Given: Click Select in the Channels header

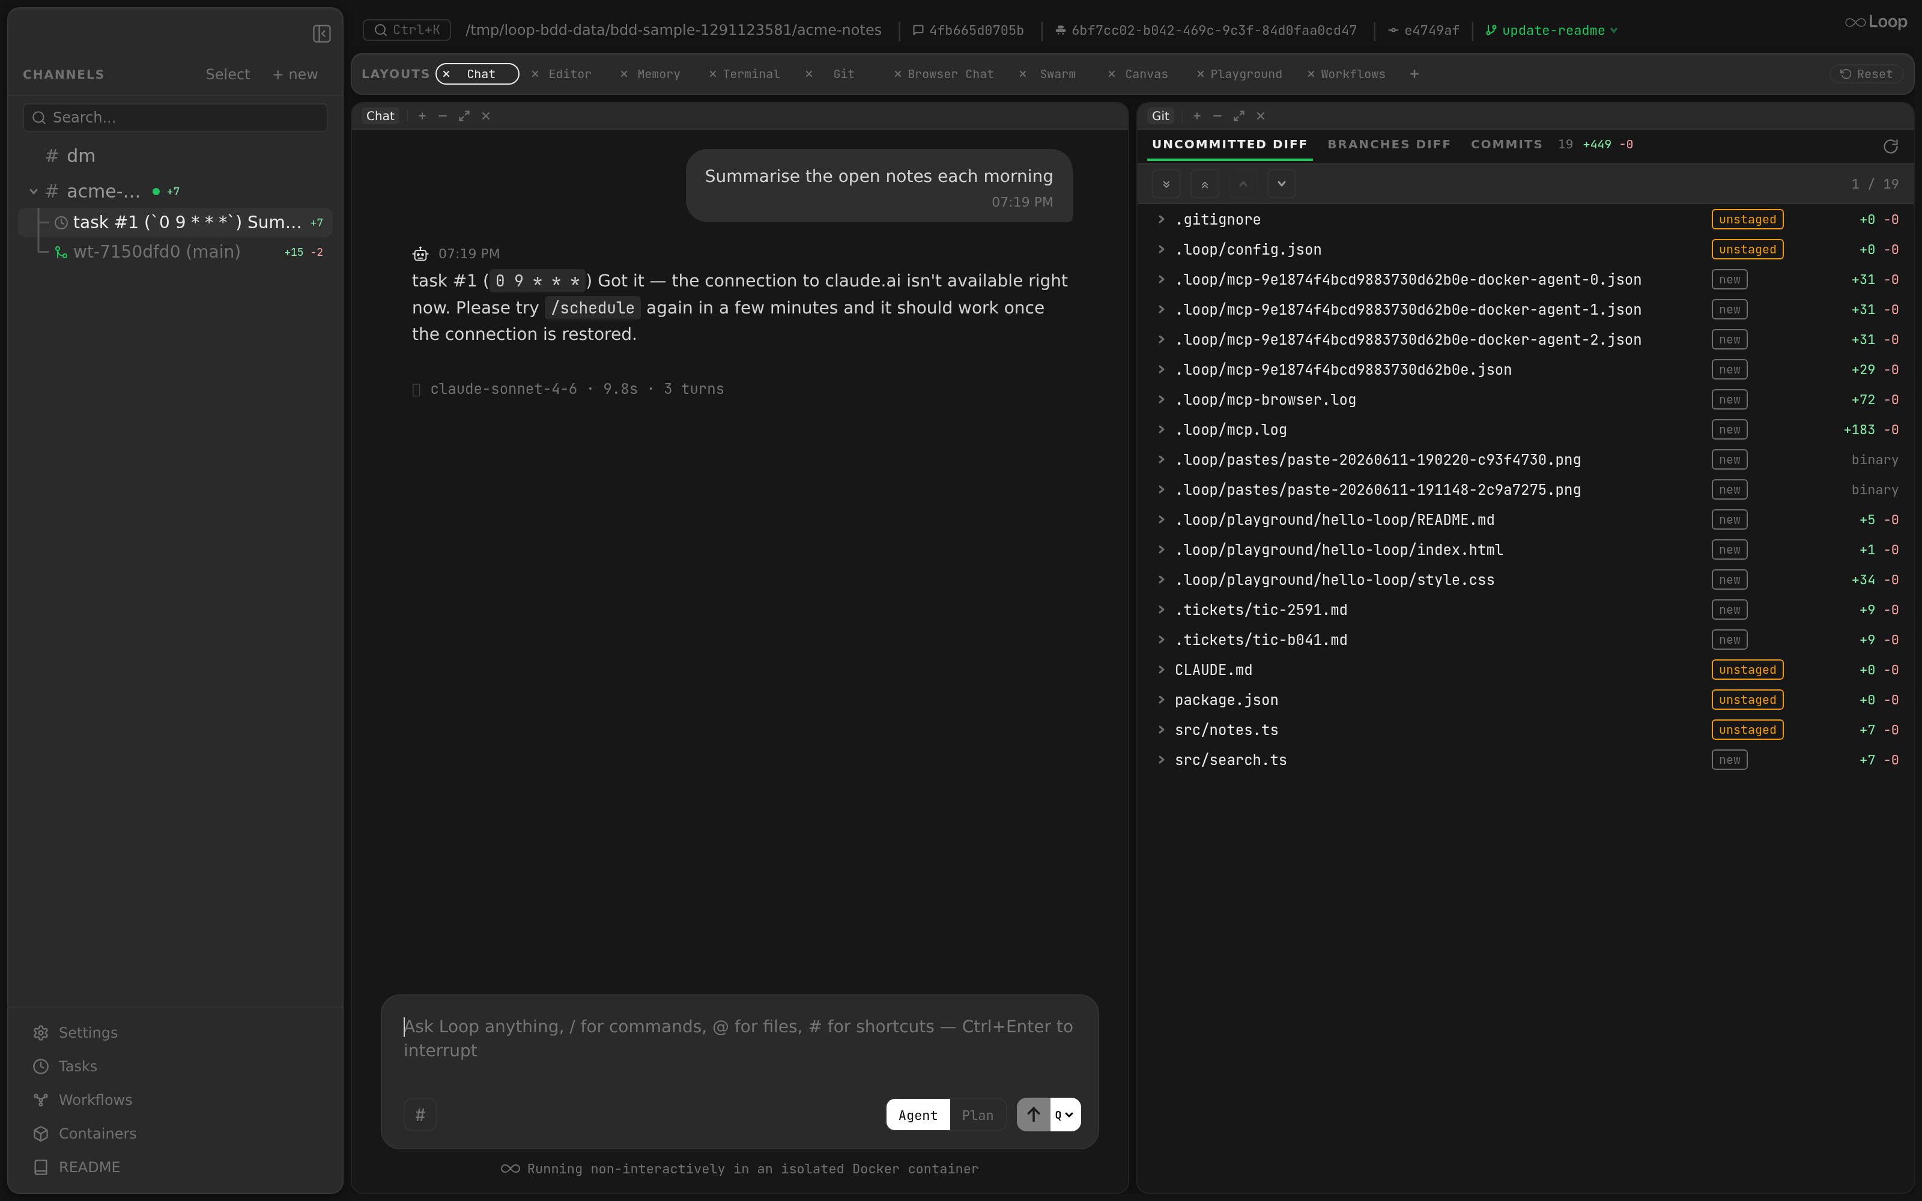Looking at the screenshot, I should 227,74.
